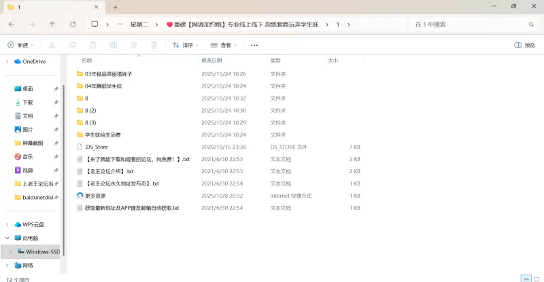Click the Cut icon in the toolbar
544x282 pixels.
click(52, 46)
